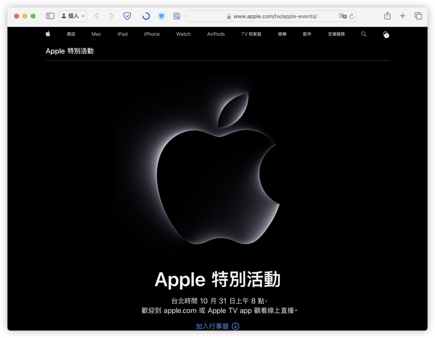Go back to previous page
The height and width of the screenshot is (338, 435).
click(x=96, y=16)
